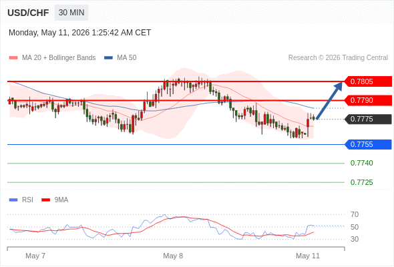Click the Research © 2026 Trading Central credit
Viewport: 394px width, 267px height.
click(x=338, y=58)
